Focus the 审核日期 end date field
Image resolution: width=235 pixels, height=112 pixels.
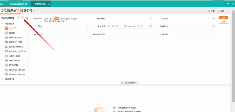[140, 26]
